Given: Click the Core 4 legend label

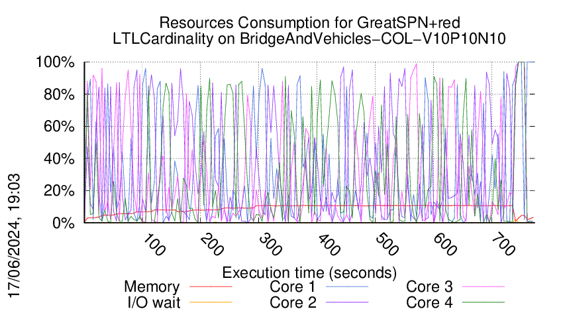Looking at the screenshot, I should point(429,302).
